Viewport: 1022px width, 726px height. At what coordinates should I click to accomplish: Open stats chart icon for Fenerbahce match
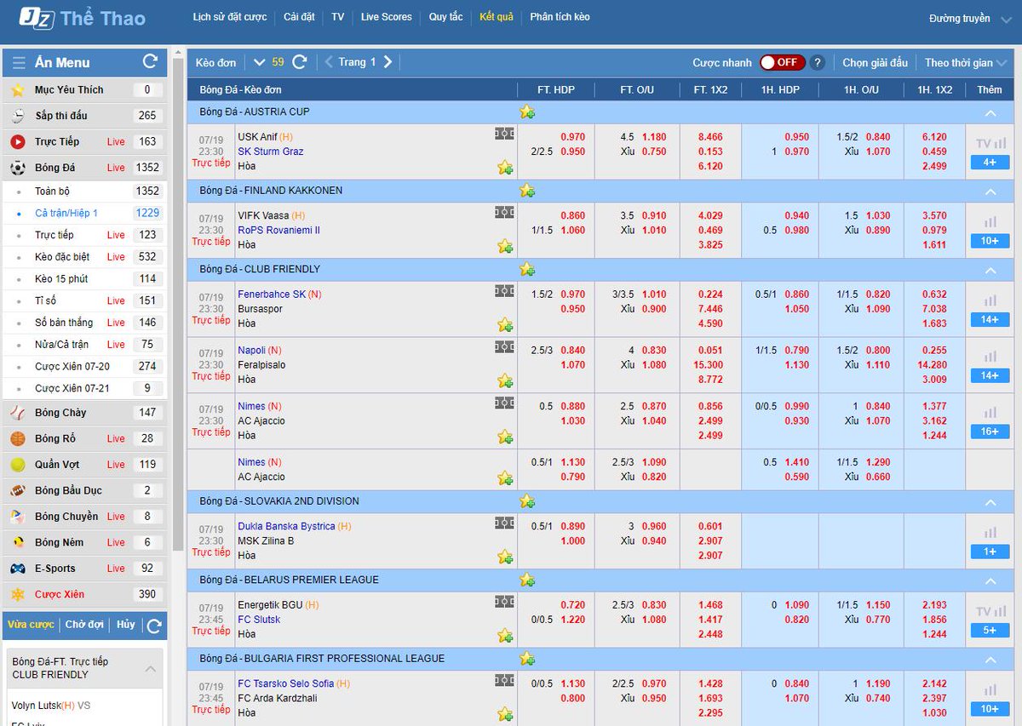(x=990, y=300)
